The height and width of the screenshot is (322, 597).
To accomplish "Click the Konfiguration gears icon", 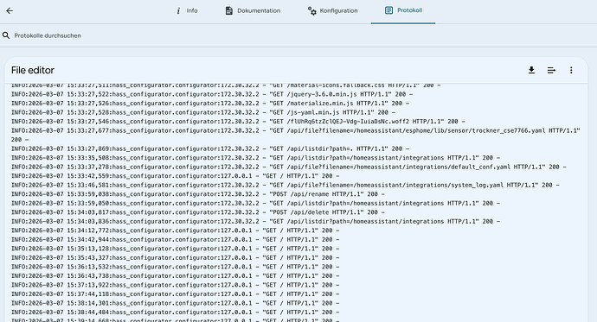I will (311, 10).
